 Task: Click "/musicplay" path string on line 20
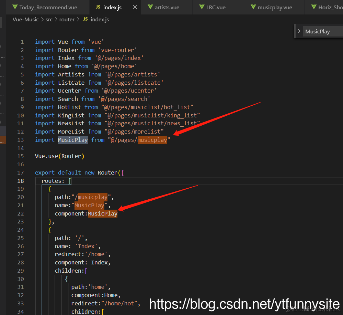(x=91, y=197)
